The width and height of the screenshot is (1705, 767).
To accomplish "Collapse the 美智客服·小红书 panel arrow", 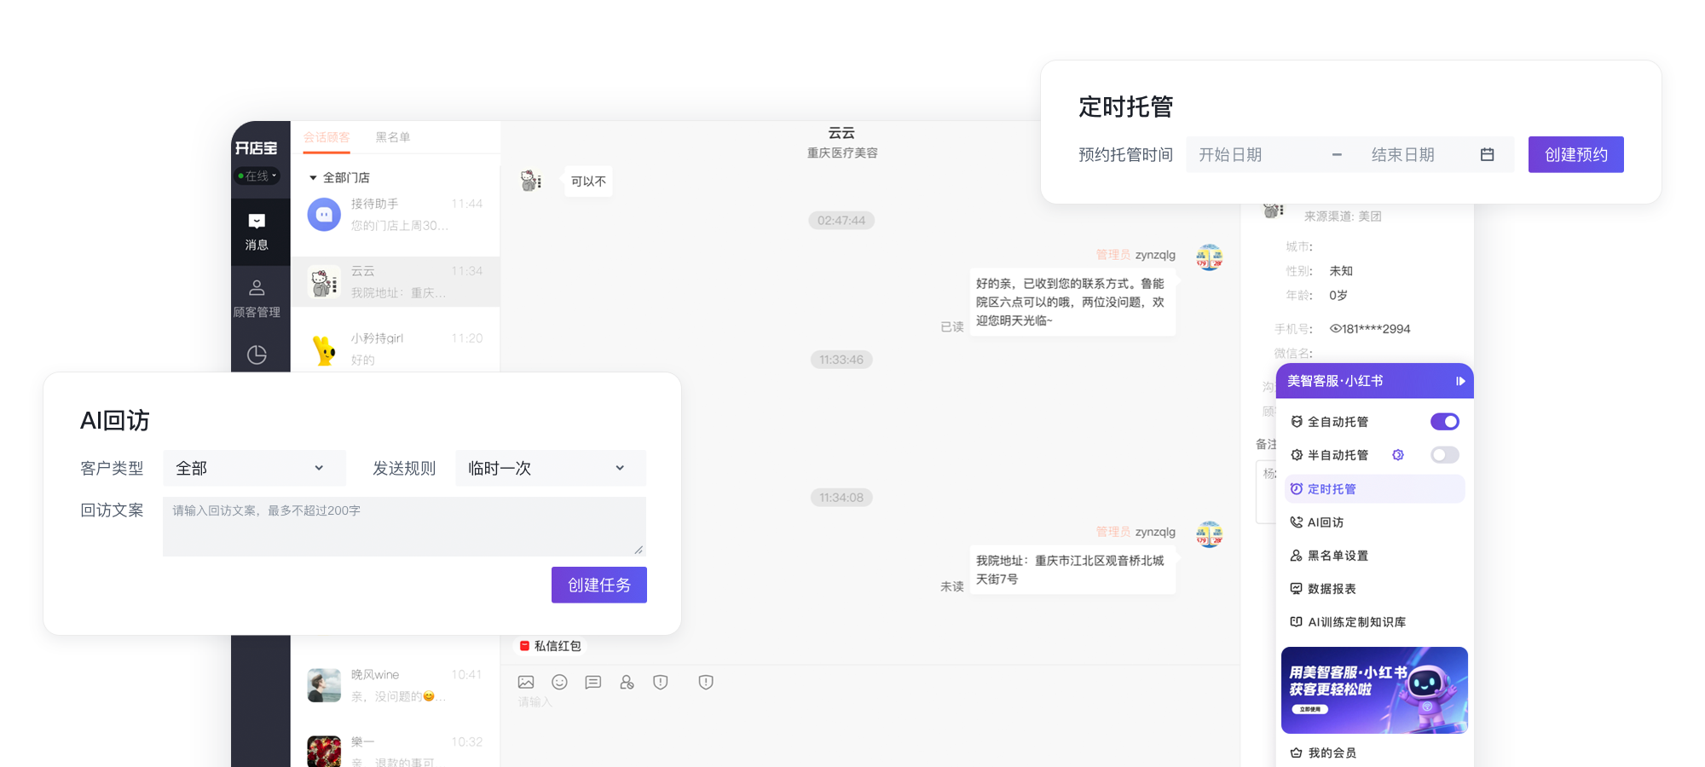I will [1460, 381].
